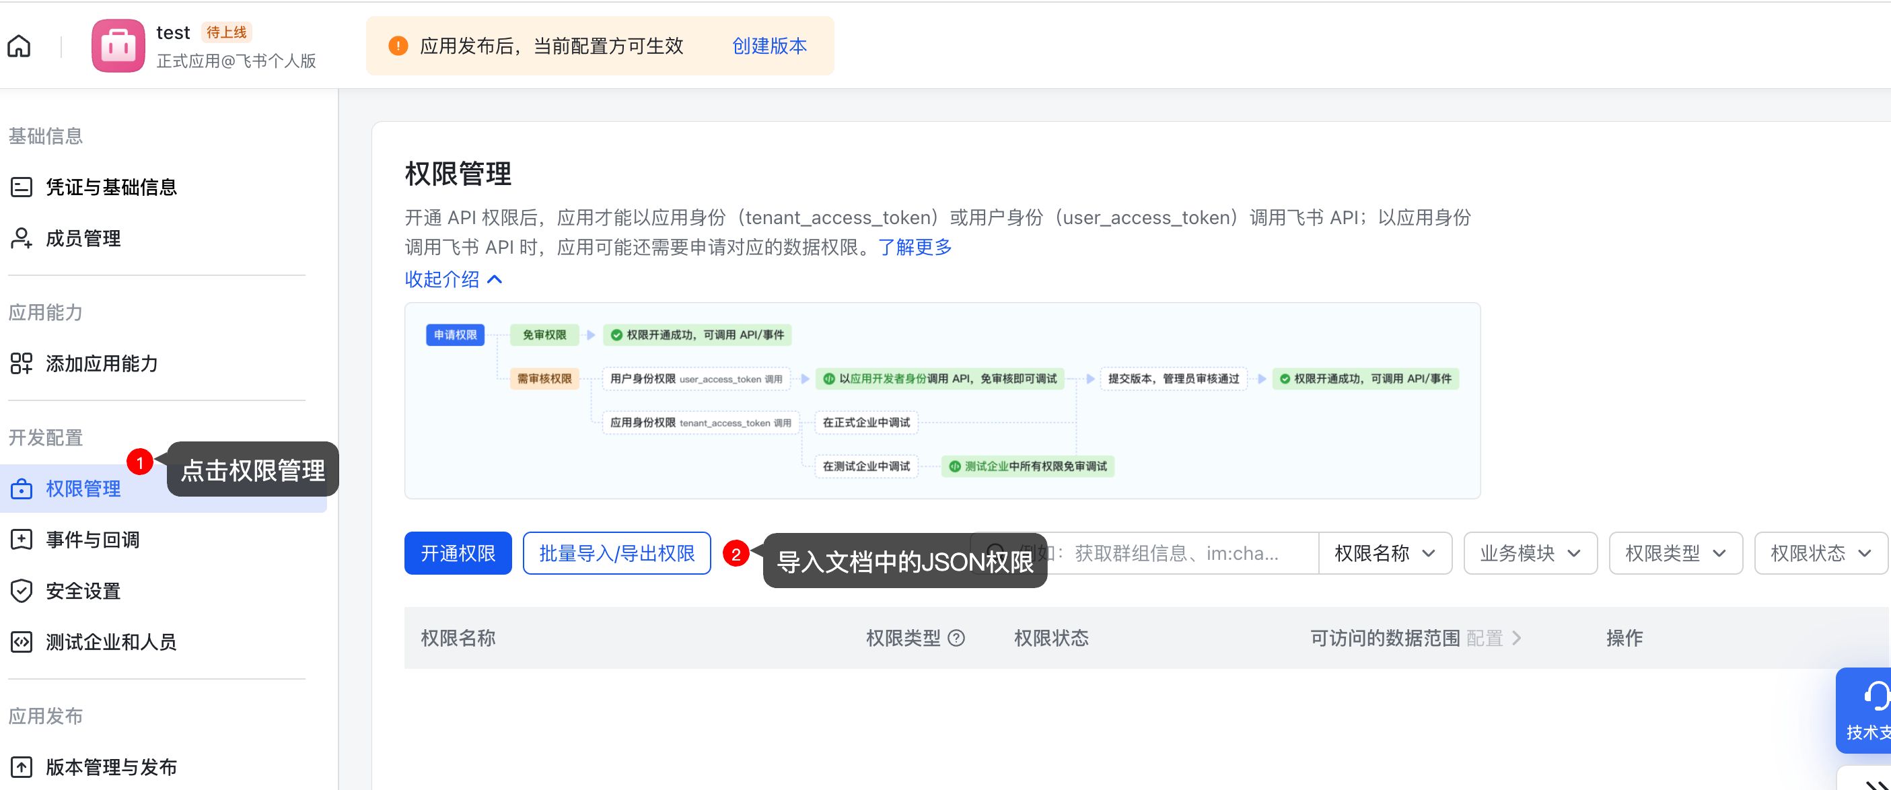
Task: Click the pink test app icon
Action: click(x=118, y=46)
